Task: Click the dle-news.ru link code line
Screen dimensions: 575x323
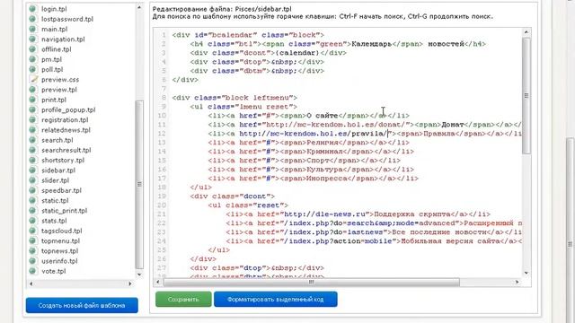Action: click(x=358, y=214)
